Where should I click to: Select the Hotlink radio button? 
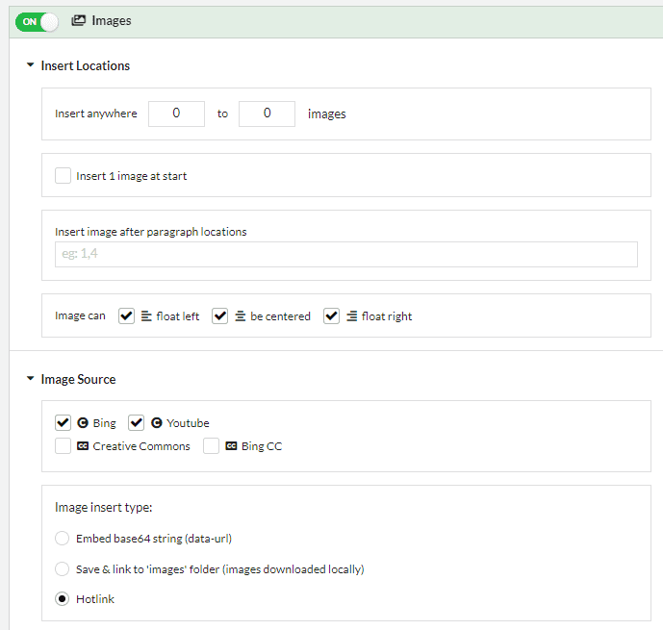(x=63, y=599)
